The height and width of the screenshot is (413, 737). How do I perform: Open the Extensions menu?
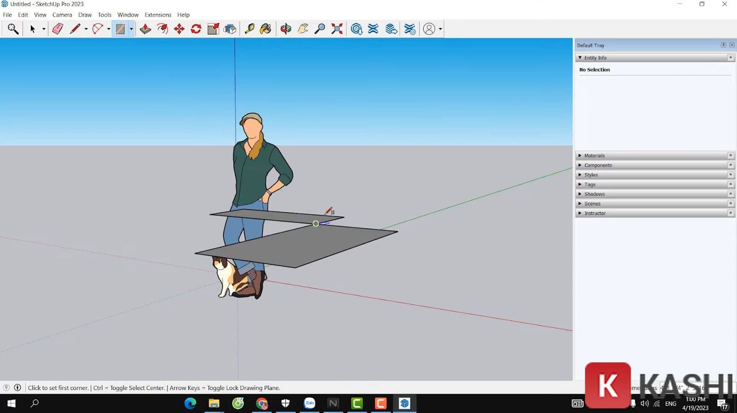[158, 15]
